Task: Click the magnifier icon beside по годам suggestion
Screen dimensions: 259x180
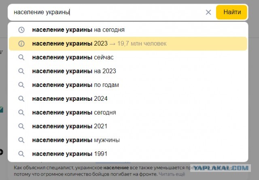Action: 21,85
